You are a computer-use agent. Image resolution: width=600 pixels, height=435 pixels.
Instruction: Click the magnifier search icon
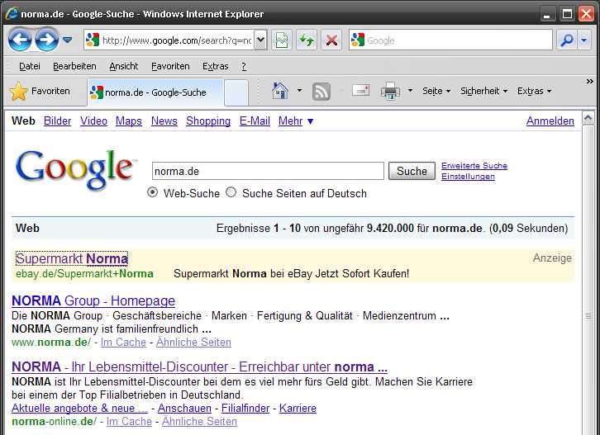pyautogui.click(x=567, y=40)
